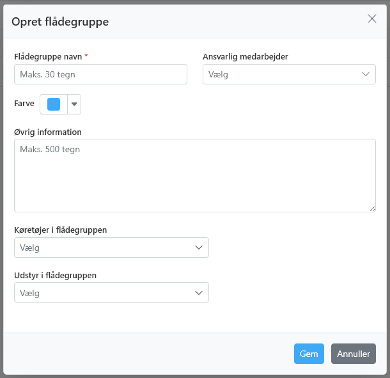Viewport: 390px width, 378px height.
Task: Click the Ansvarlig medarbejder label
Action: pyautogui.click(x=246, y=57)
